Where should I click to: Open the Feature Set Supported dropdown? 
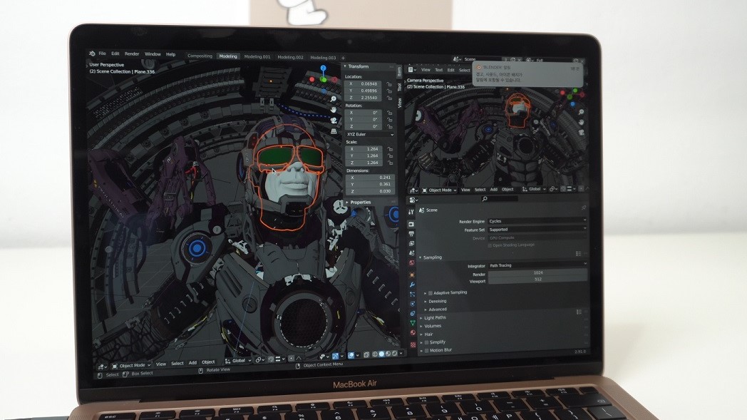(x=537, y=230)
